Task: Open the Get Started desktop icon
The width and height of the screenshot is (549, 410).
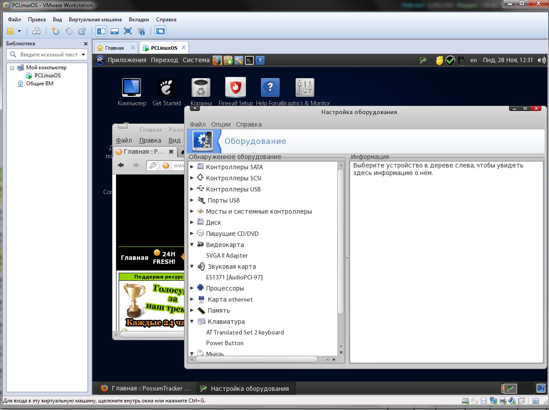Action: click(166, 92)
